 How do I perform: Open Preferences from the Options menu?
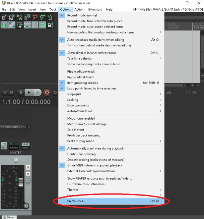click(x=76, y=201)
